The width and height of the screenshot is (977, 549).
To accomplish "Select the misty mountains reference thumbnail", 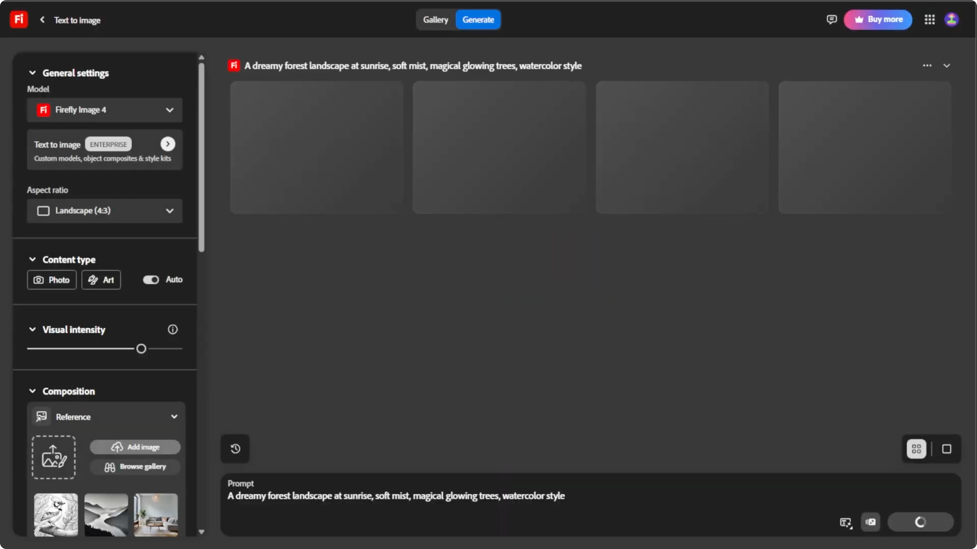I will 106,515.
